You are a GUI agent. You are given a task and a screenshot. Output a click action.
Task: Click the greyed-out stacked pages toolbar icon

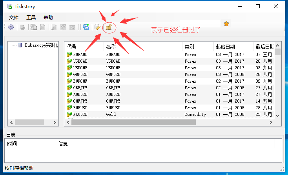(34, 27)
